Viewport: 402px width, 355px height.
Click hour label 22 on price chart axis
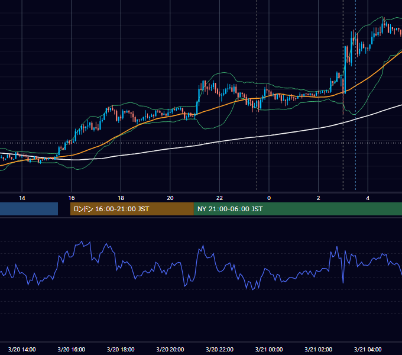(220, 198)
